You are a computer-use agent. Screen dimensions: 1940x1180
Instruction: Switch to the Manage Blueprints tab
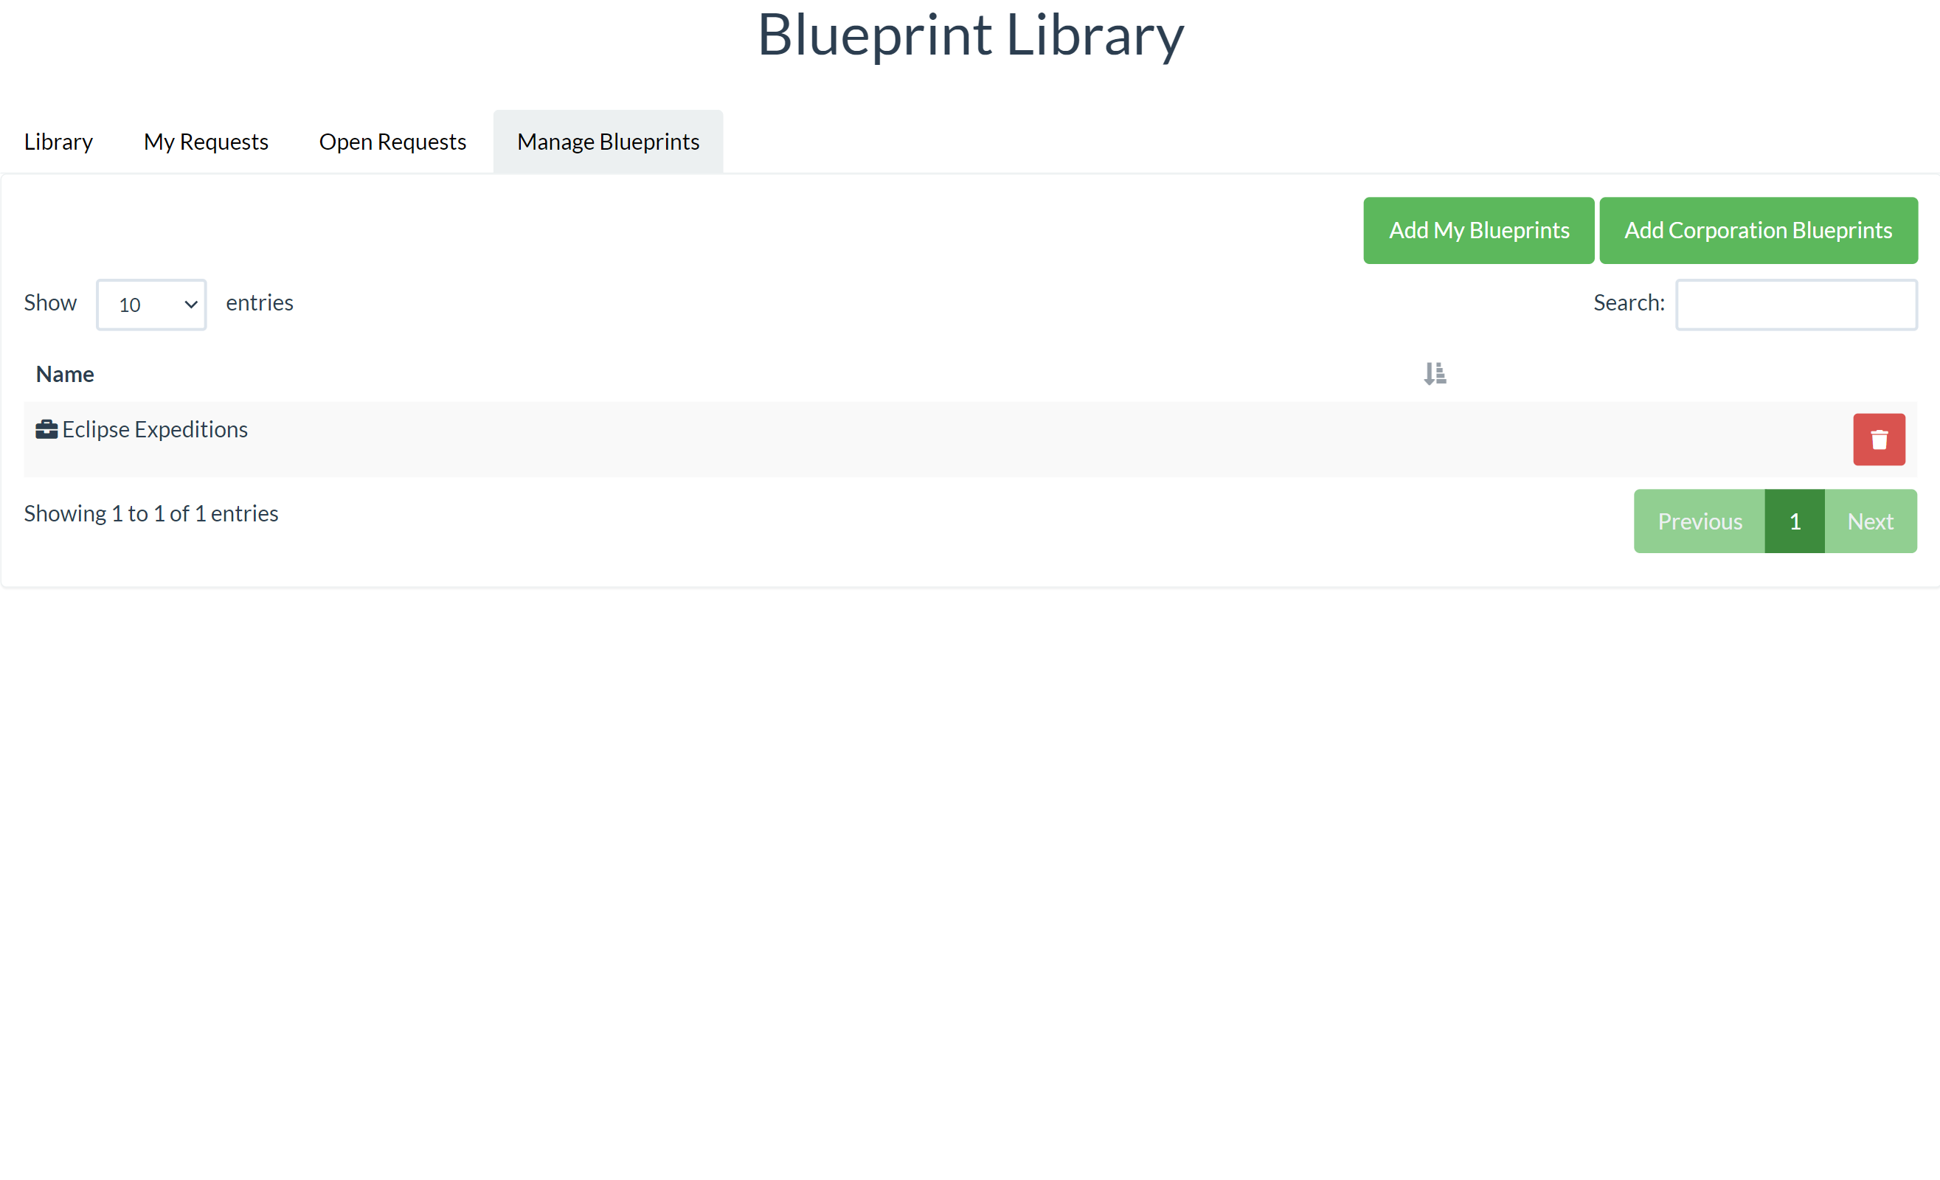(607, 141)
